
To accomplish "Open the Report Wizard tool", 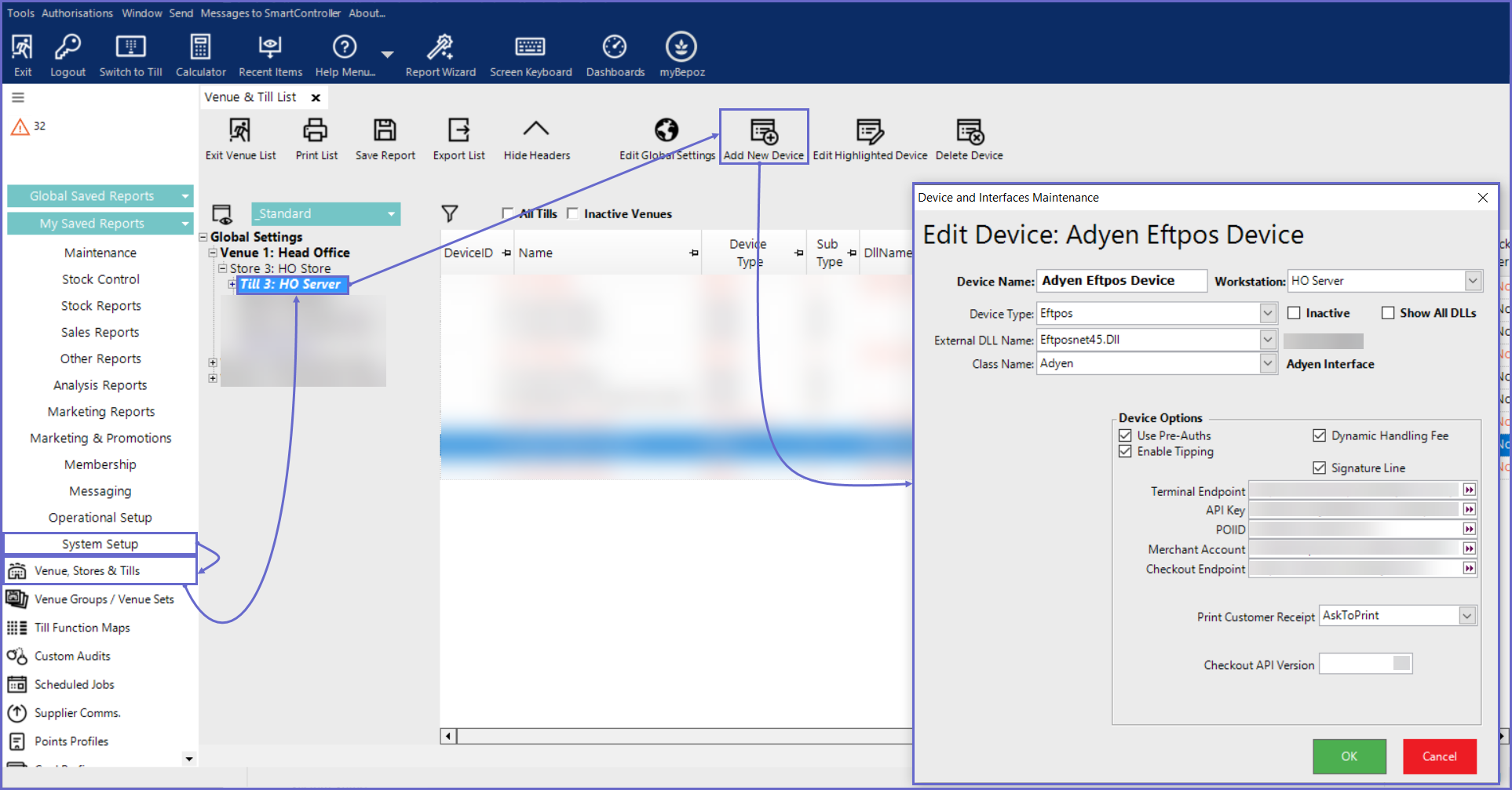I will [x=440, y=48].
